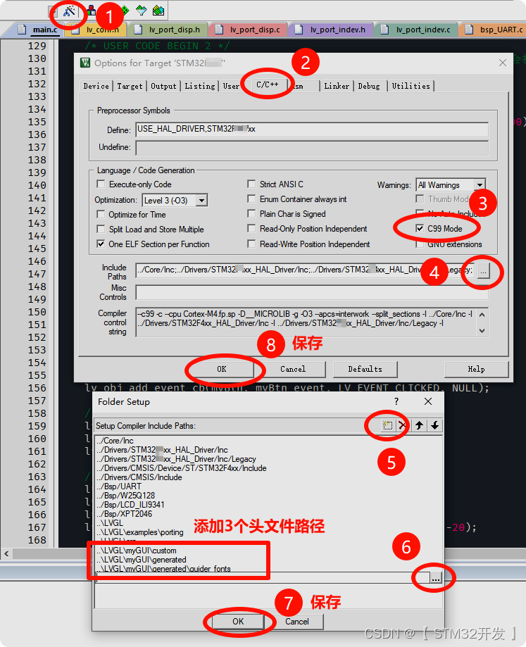Enable the Strict ANSI C checkbox
526x647 pixels.
coord(251,184)
